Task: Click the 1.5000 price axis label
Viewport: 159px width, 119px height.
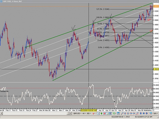Action: tap(156, 20)
